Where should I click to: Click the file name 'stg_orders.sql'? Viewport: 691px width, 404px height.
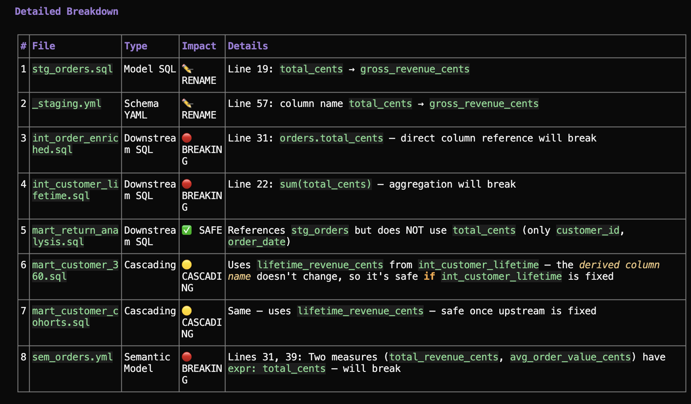[72, 69]
